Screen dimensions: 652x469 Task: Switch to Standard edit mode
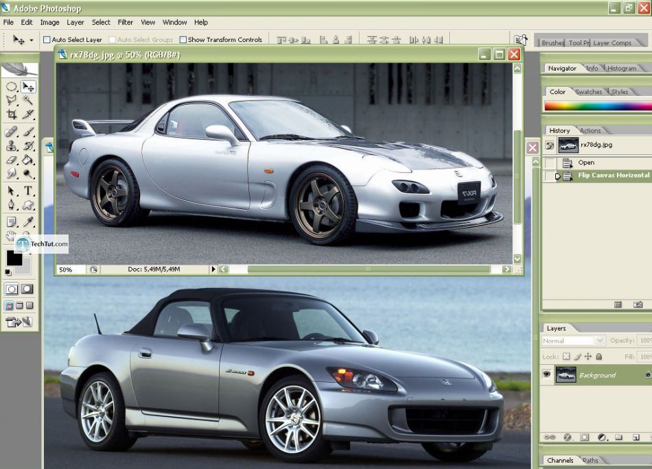click(x=12, y=289)
